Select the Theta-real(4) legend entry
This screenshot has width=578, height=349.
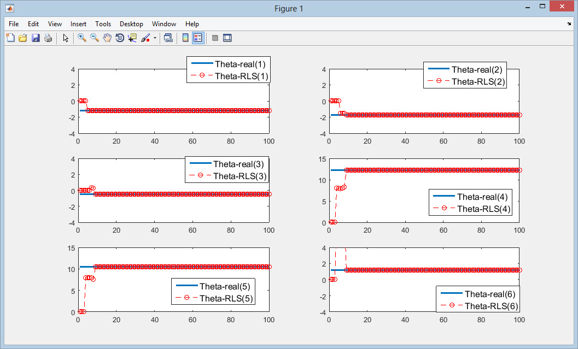(x=471, y=197)
